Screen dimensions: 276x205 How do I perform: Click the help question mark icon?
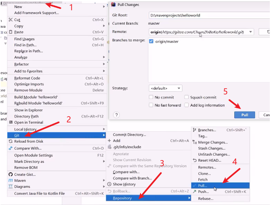click(116, 115)
